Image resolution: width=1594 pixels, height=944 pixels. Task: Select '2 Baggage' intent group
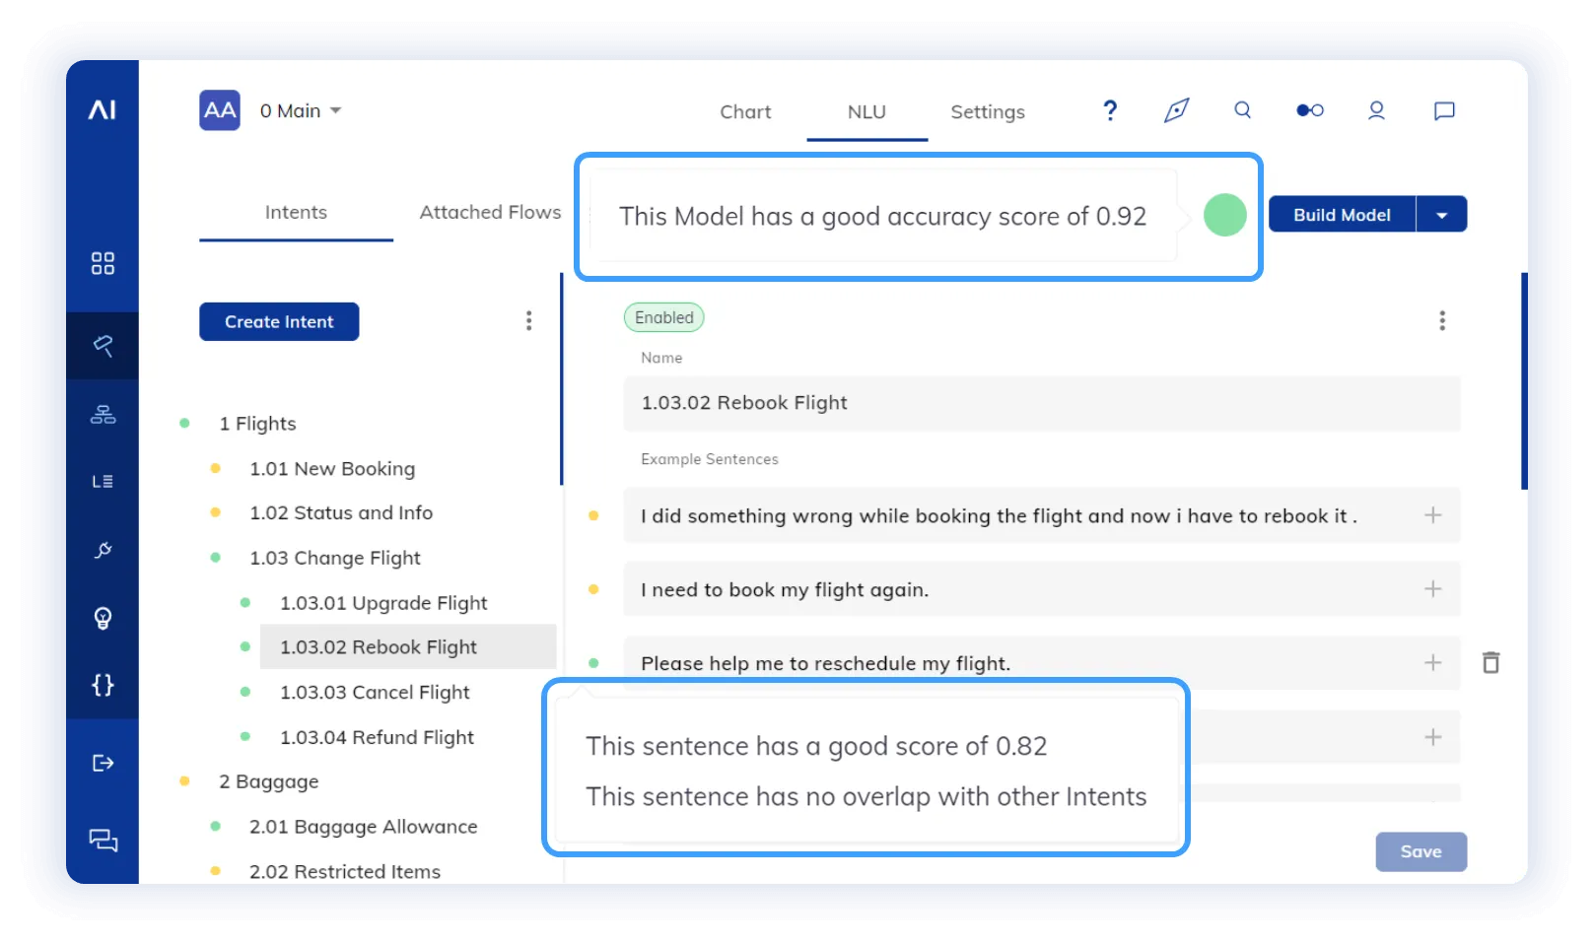click(269, 781)
